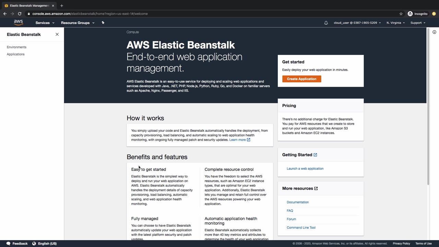Open a new browser tab
The height and width of the screenshot is (247, 439).
tap(62, 5)
